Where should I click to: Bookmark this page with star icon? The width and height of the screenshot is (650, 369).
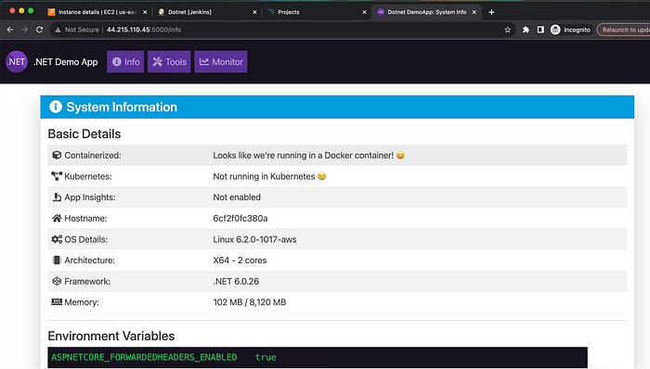(x=507, y=30)
